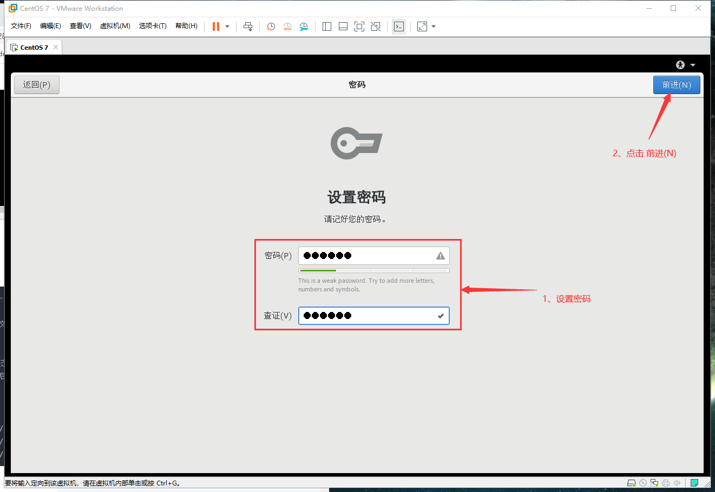
Task: Click the 返回(P) back button
Action: (37, 85)
